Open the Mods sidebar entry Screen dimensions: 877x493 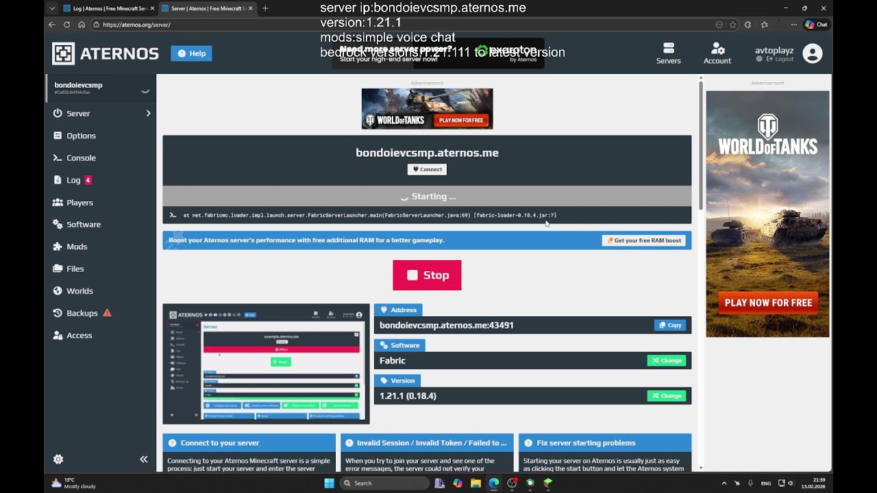[x=76, y=246]
